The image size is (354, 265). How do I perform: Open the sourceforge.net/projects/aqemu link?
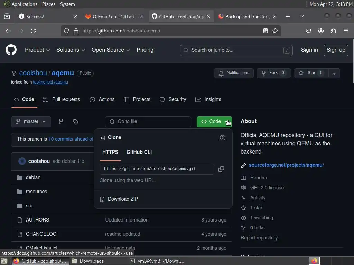coord(286,165)
